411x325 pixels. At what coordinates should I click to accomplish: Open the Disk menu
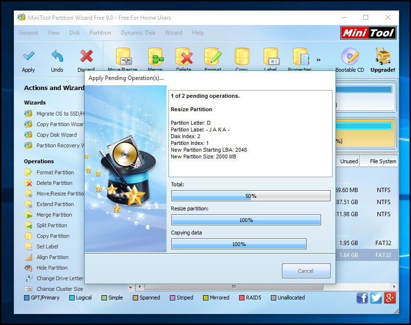click(x=75, y=33)
